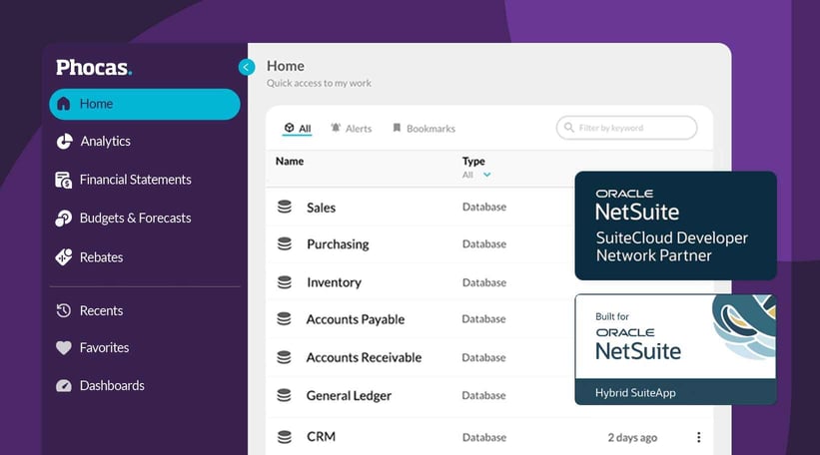Click the Inventory database icon
820x455 pixels.
coord(284,282)
